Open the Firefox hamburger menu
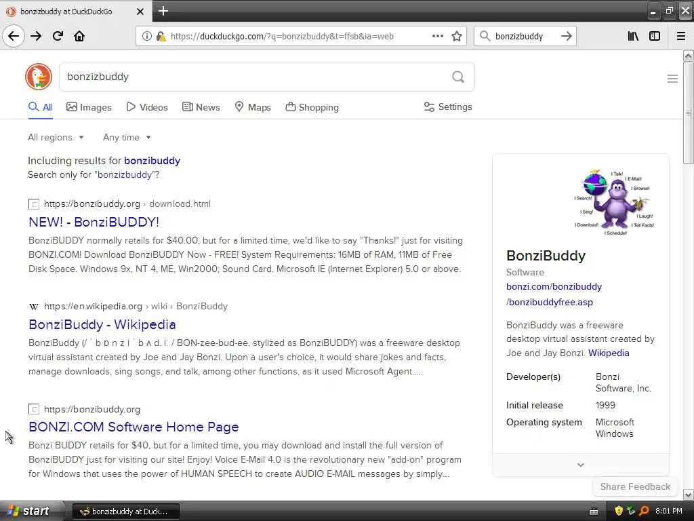 [681, 36]
